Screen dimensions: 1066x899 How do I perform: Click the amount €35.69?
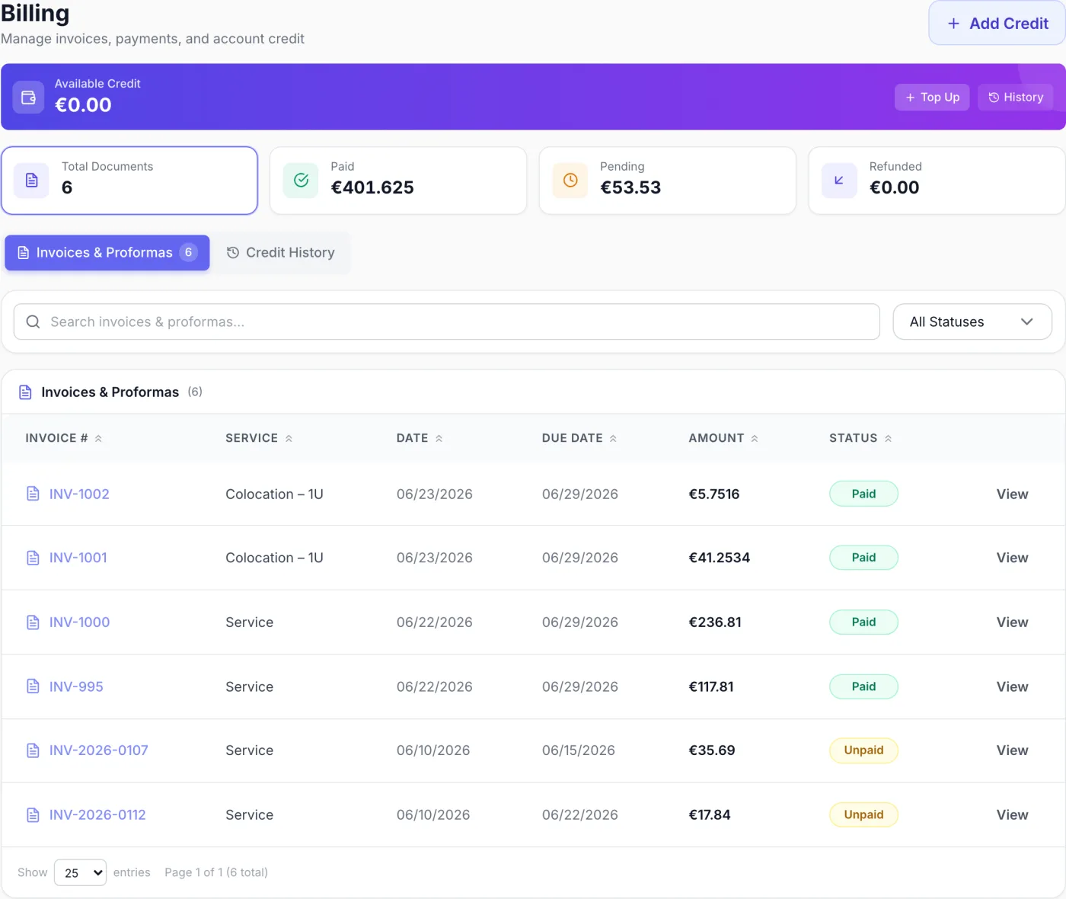click(712, 750)
